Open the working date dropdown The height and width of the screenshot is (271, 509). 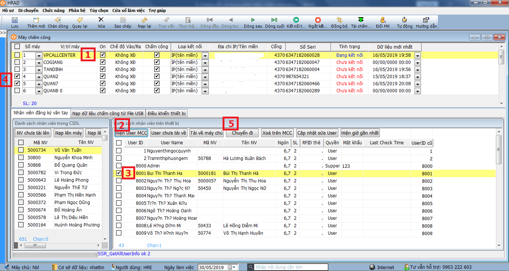[x=235, y=267]
